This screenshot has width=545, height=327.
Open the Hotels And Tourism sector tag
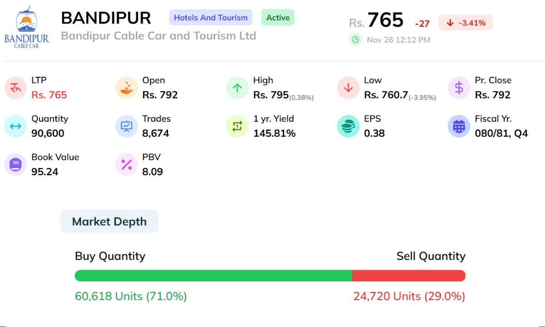pos(211,18)
